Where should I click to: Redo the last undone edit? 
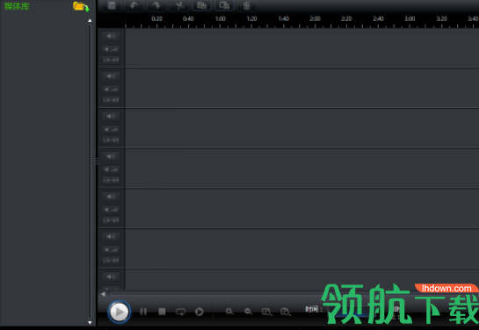[156, 5]
